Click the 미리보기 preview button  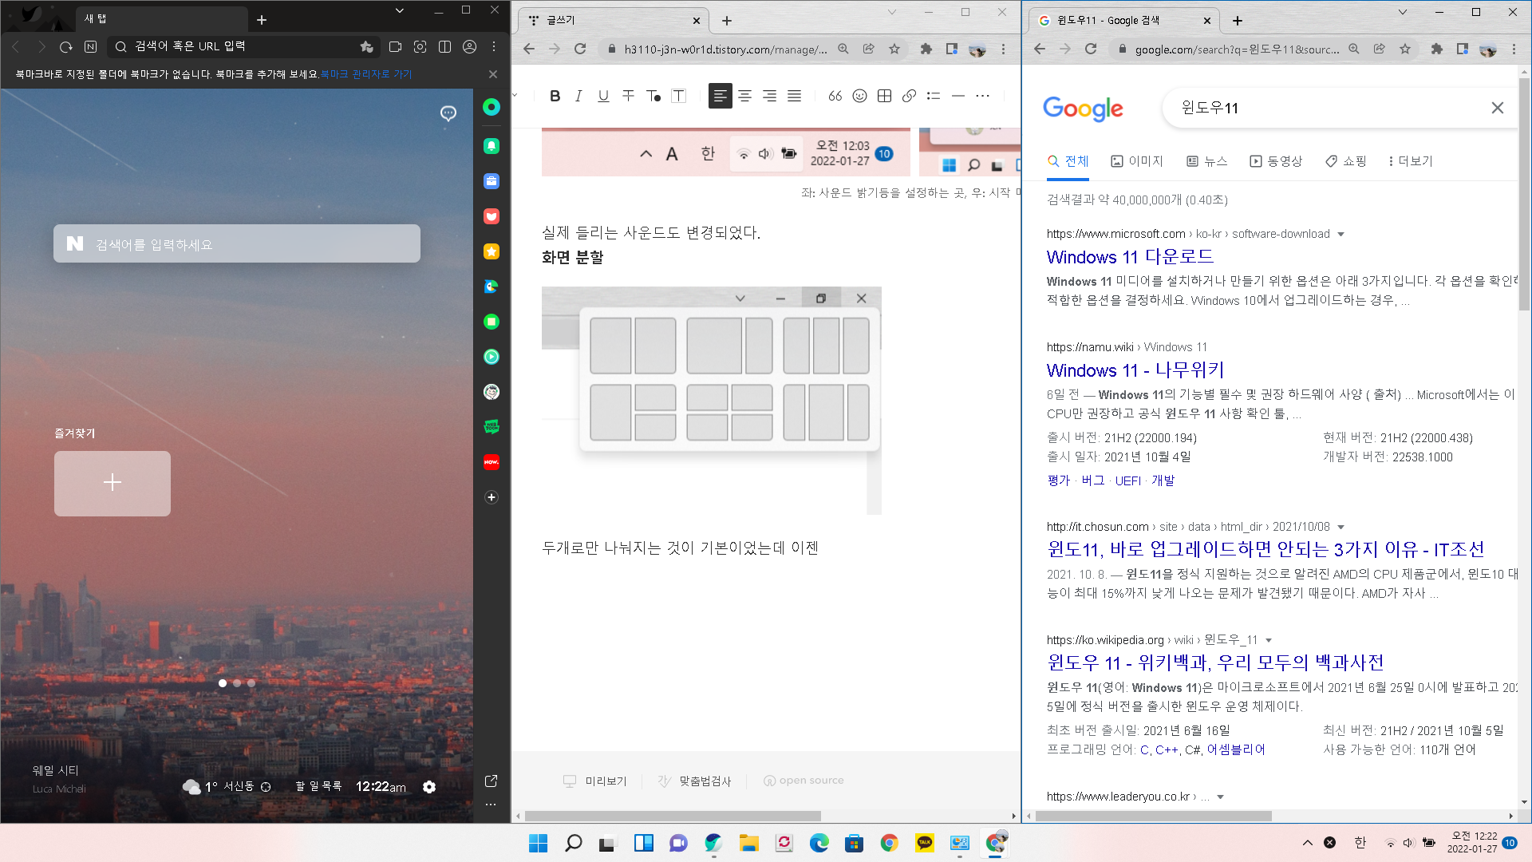[x=595, y=781]
